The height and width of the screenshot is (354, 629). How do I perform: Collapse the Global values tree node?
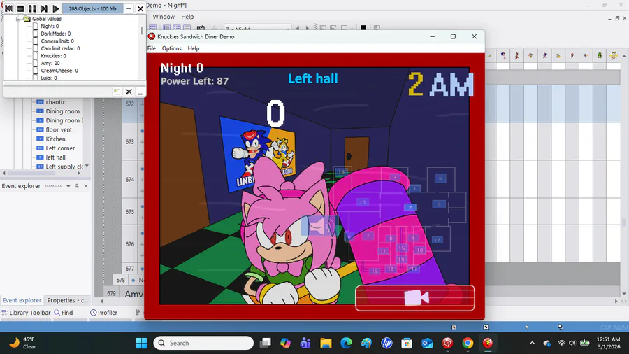(18, 19)
